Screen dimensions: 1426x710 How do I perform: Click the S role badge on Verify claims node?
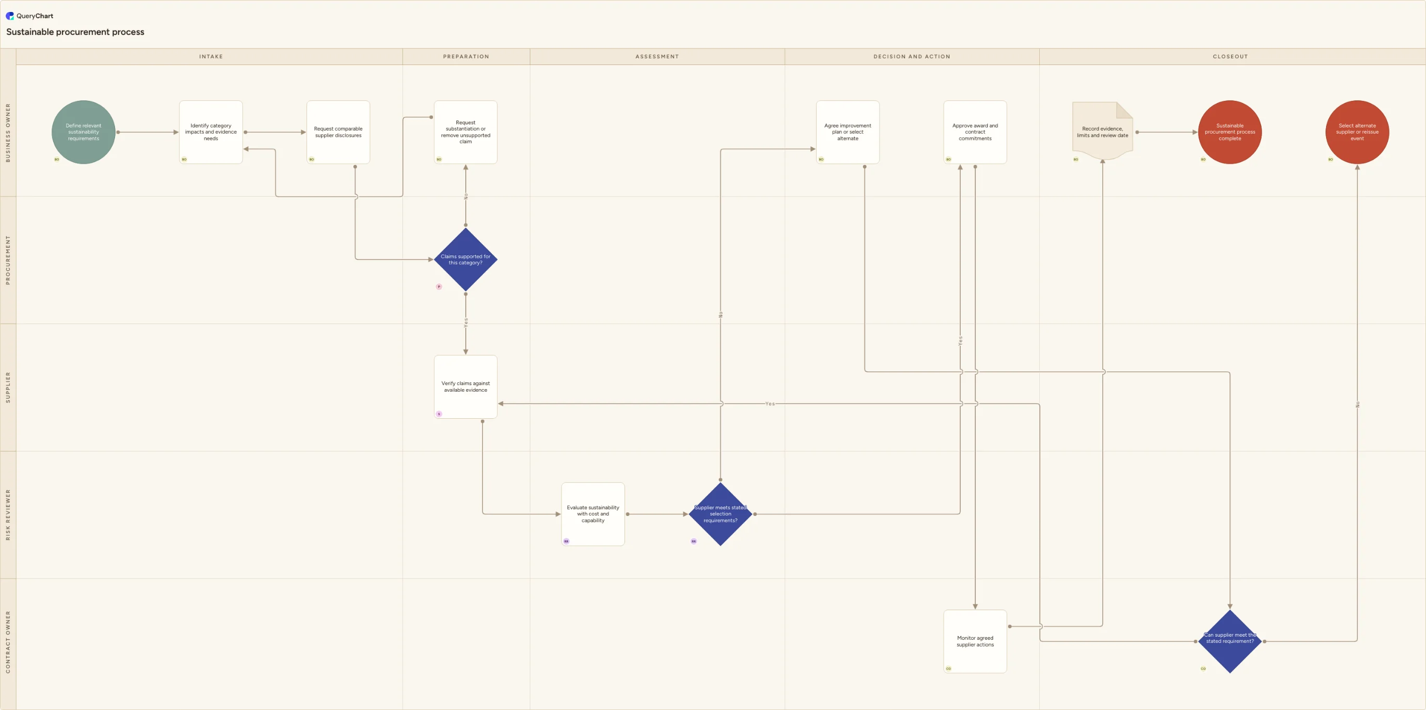point(439,414)
